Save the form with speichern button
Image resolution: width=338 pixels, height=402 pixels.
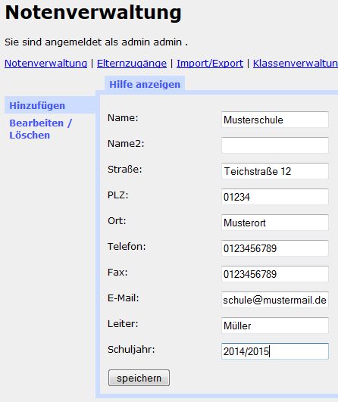[139, 378]
